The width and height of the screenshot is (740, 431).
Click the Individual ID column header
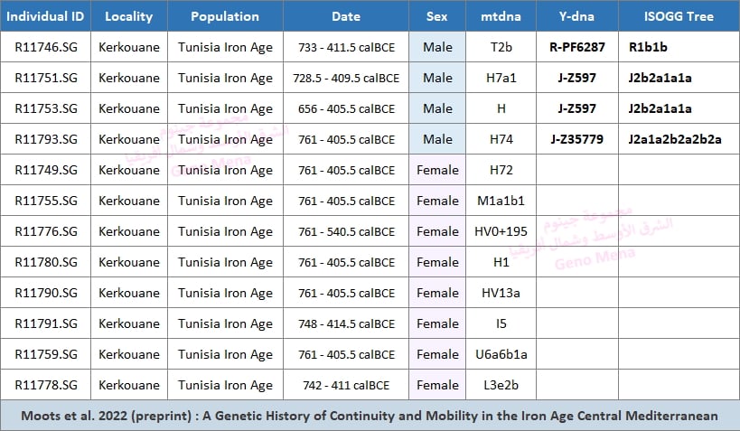pyautogui.click(x=45, y=16)
